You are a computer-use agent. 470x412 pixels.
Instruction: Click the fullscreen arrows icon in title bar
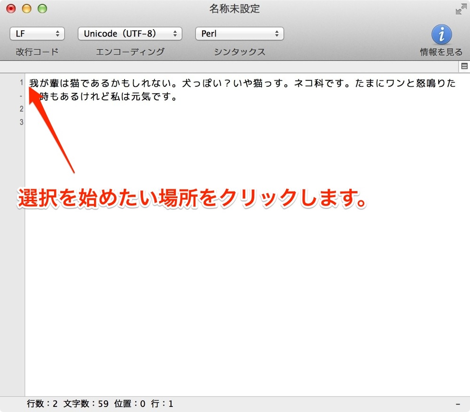coord(461,9)
